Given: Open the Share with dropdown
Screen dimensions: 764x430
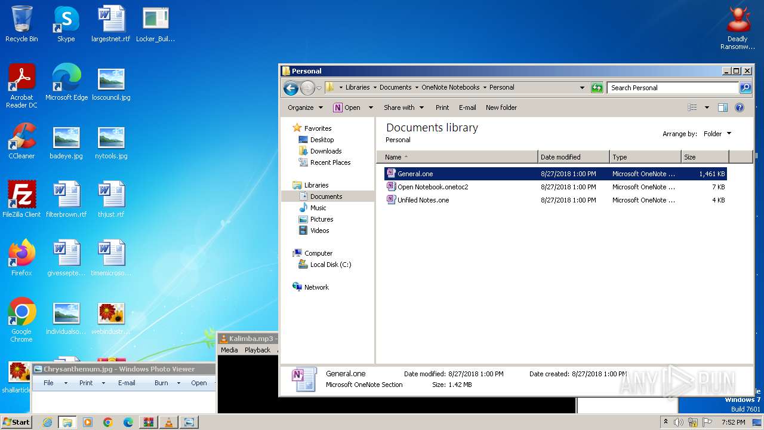Looking at the screenshot, I should (x=404, y=107).
